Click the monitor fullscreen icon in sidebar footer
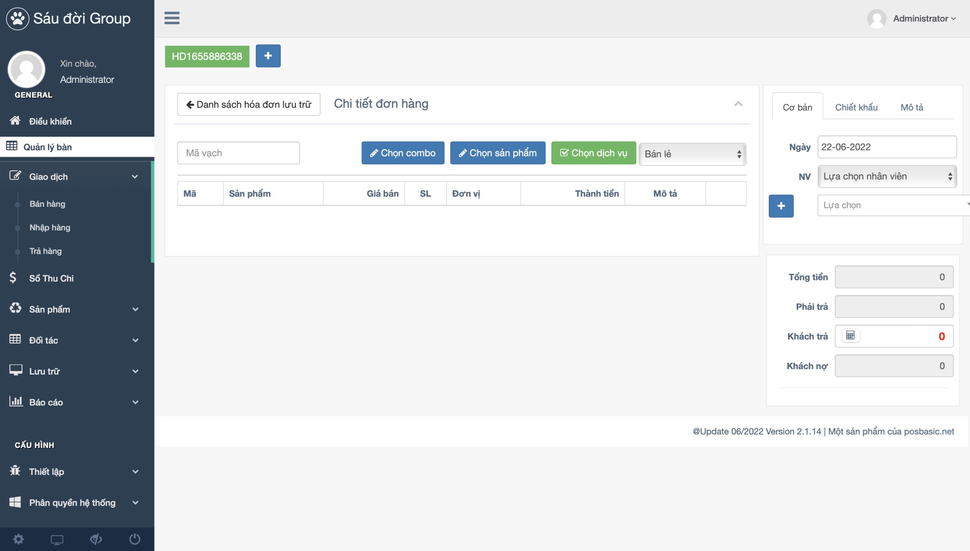 57,539
